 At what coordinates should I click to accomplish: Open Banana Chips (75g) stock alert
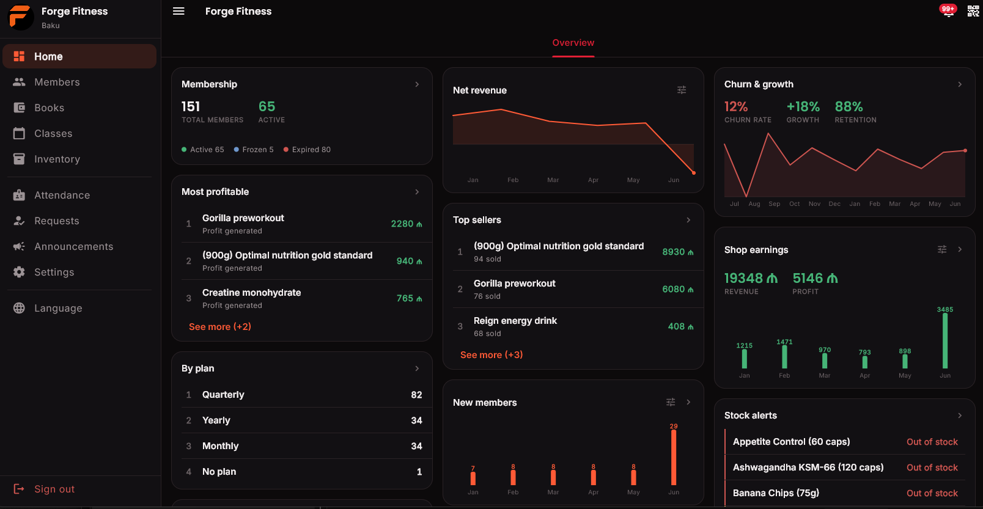(845, 493)
